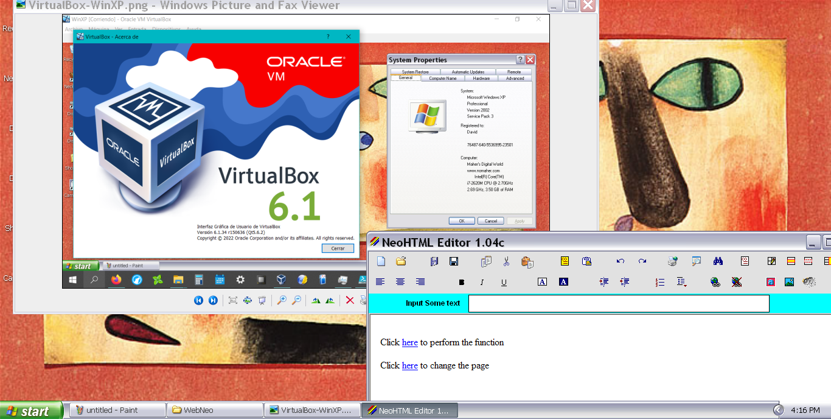Follow the 'here' link to perform the function
The image size is (831, 419).
coord(410,342)
